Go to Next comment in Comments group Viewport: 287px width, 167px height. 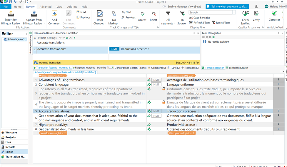coord(81,12)
